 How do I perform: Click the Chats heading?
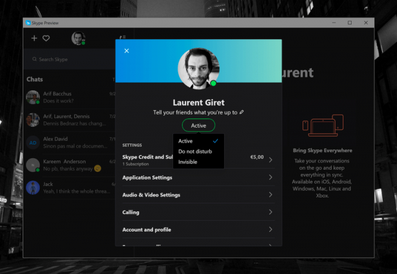[x=35, y=79]
